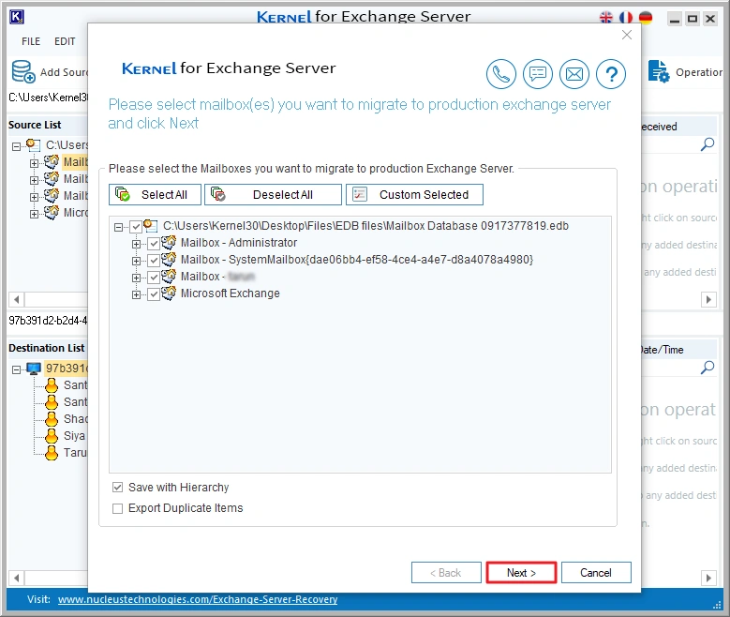Uncheck Mailbox - Administrator checkbox
This screenshot has width=730, height=617.
(154, 244)
